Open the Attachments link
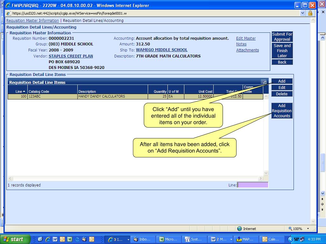Image resolution: width=326 pixels, height=244 pixels. click(x=247, y=50)
